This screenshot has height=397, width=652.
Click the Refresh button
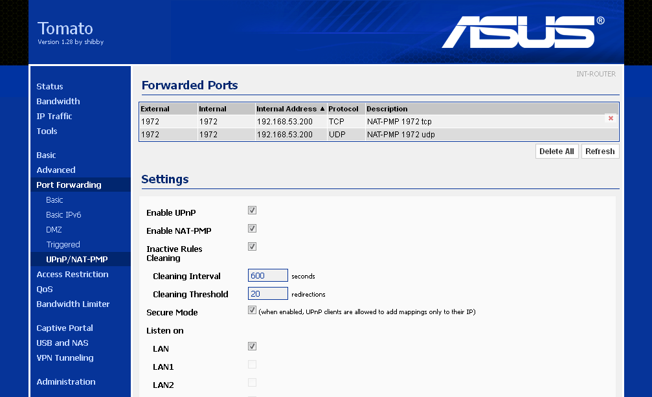coord(600,152)
